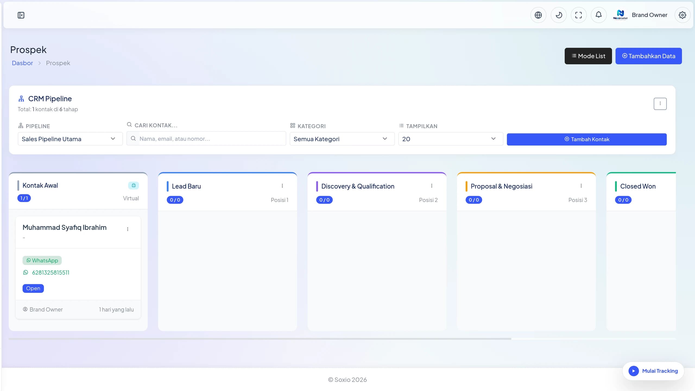The image size is (695, 391).
Task: Switch to Mode List view
Action: [x=588, y=56]
